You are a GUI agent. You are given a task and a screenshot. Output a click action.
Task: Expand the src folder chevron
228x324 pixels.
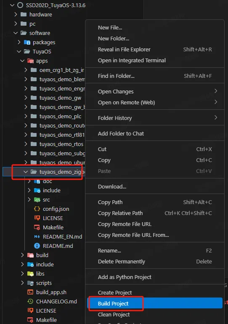(29, 199)
